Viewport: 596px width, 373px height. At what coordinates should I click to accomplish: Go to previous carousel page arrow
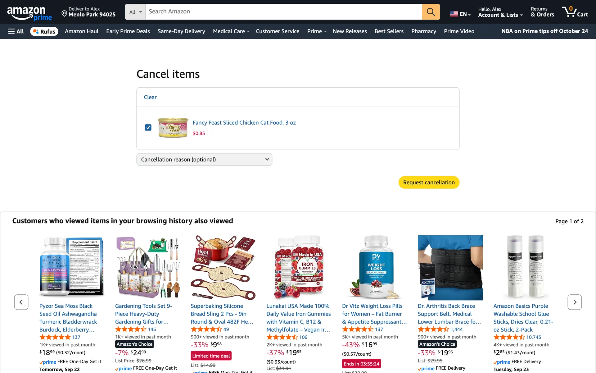[21, 302]
